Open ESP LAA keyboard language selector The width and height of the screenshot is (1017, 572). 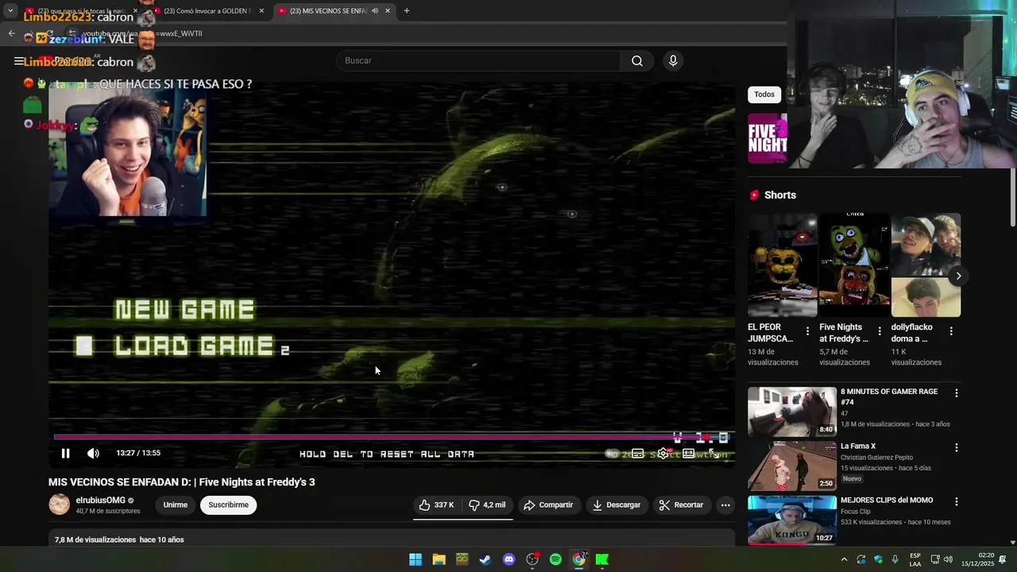tap(915, 559)
